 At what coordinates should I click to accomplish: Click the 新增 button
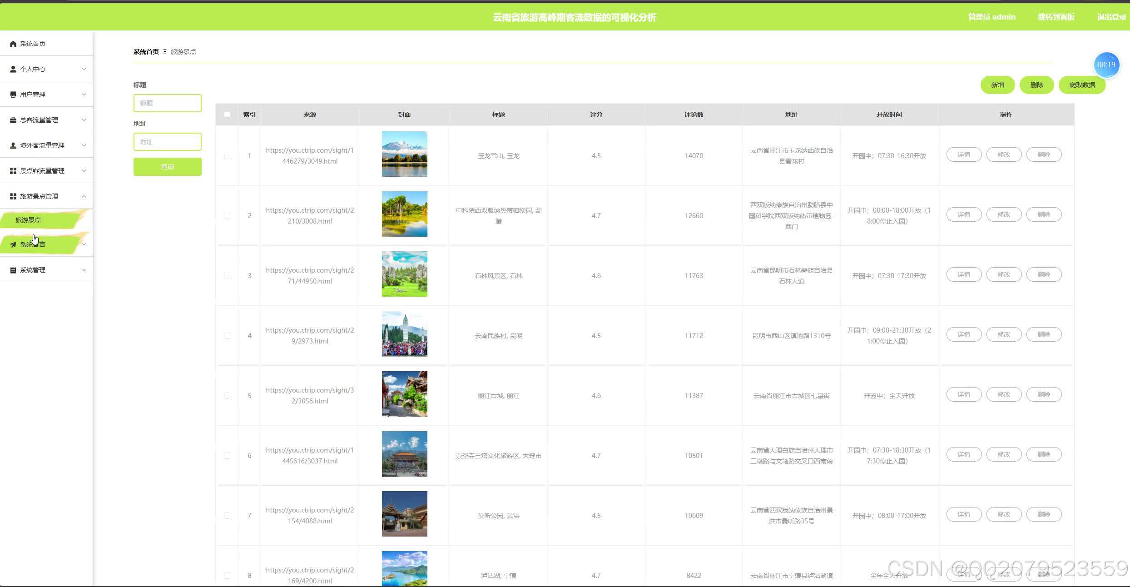coord(997,85)
